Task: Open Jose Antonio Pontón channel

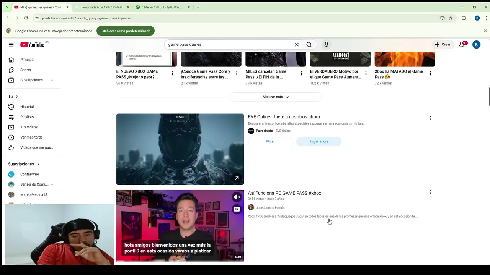Action: (x=270, y=208)
